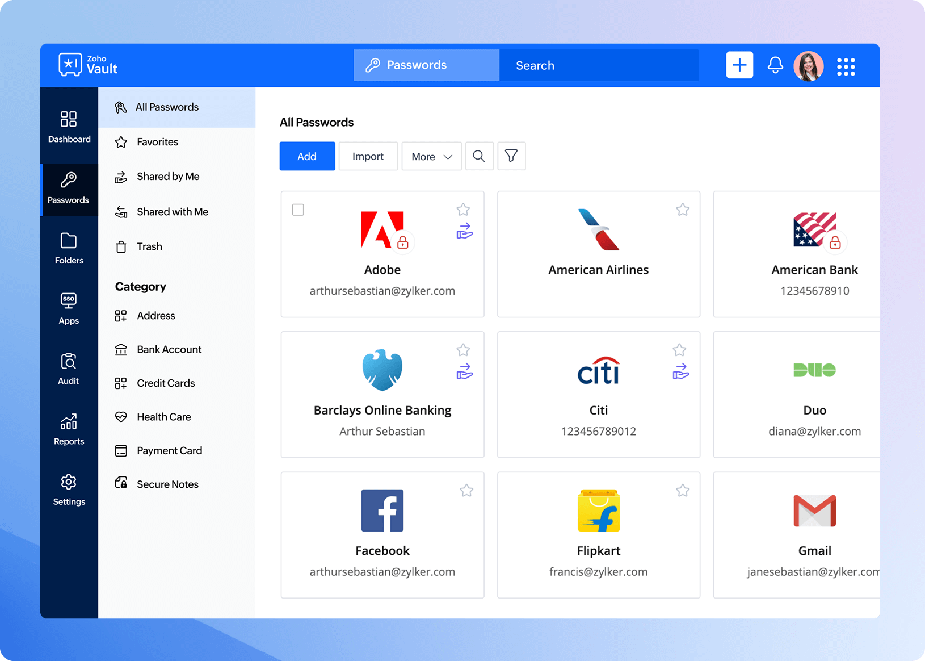This screenshot has width=925, height=661.
Task: Open the Audit section
Action: [69, 369]
